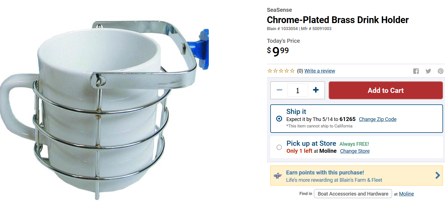
Task: Click the first rating star
Action: coord(270,71)
